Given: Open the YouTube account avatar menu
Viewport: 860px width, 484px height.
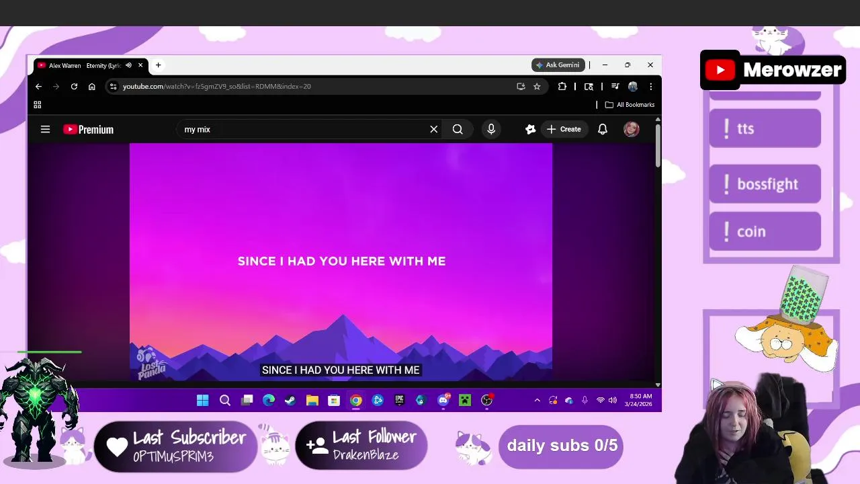Looking at the screenshot, I should click(x=631, y=129).
